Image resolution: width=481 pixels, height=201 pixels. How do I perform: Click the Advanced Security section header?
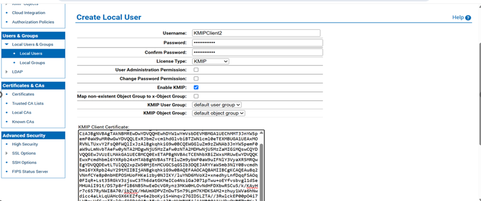tap(33, 136)
